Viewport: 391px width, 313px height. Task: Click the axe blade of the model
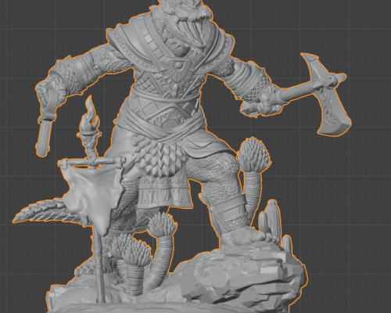326,95
